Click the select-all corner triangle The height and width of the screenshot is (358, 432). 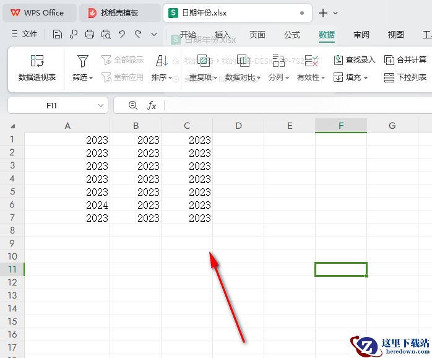[x=12, y=126]
